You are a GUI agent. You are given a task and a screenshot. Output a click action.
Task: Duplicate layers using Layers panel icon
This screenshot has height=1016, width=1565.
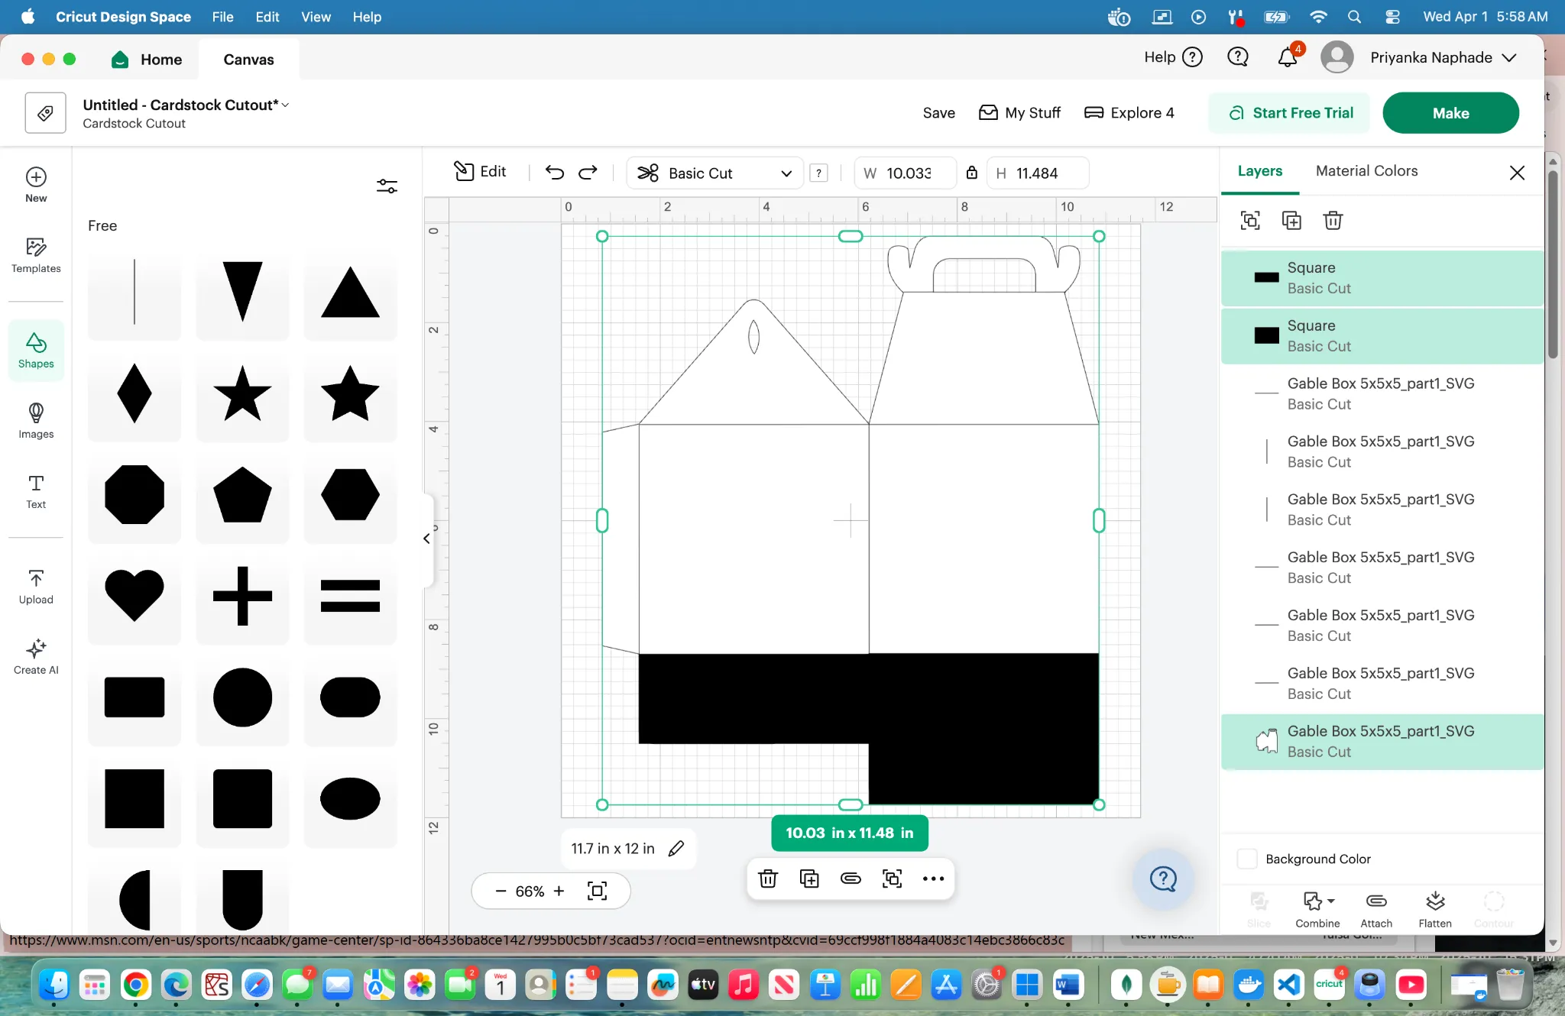(x=1291, y=221)
